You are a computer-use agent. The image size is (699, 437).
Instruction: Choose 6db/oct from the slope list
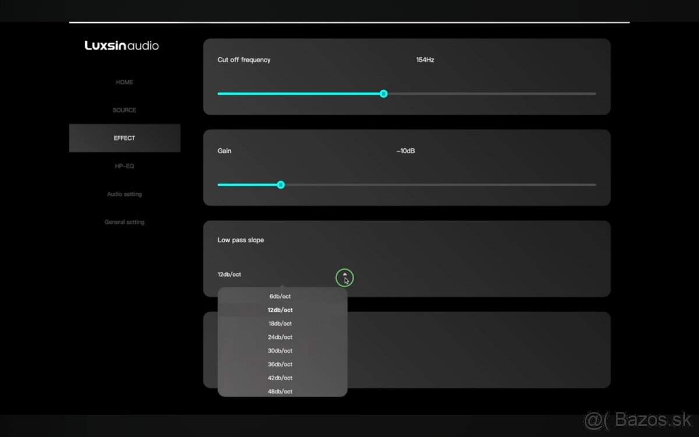[x=280, y=297]
